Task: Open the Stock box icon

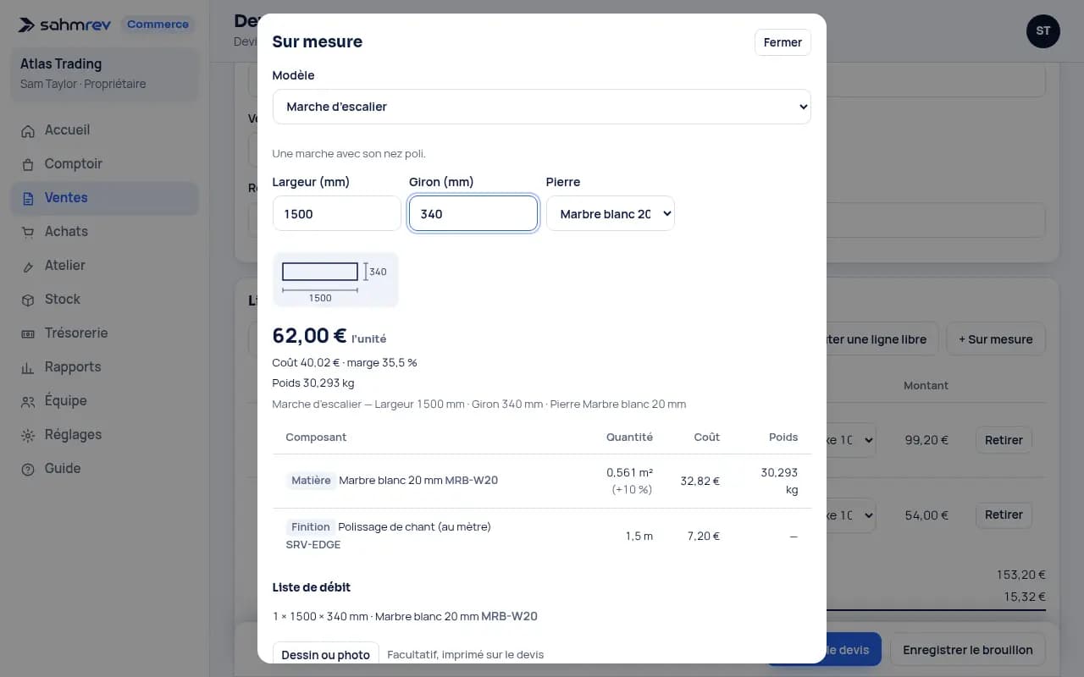Action: [28, 300]
